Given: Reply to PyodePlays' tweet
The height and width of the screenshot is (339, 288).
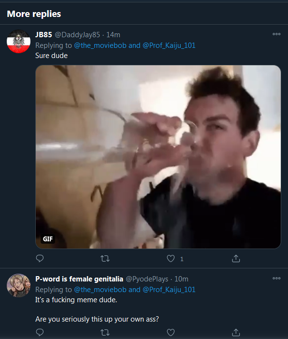Looking at the screenshot, I should [x=40, y=332].
